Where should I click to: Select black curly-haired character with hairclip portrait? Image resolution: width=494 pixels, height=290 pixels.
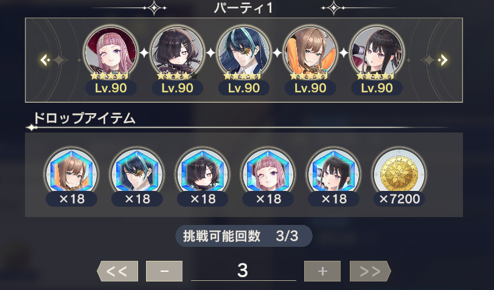click(x=178, y=52)
